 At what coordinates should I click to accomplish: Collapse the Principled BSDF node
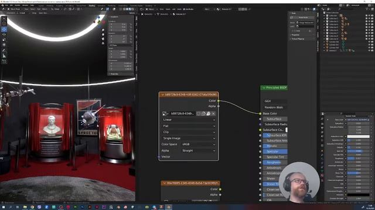[x=264, y=87]
